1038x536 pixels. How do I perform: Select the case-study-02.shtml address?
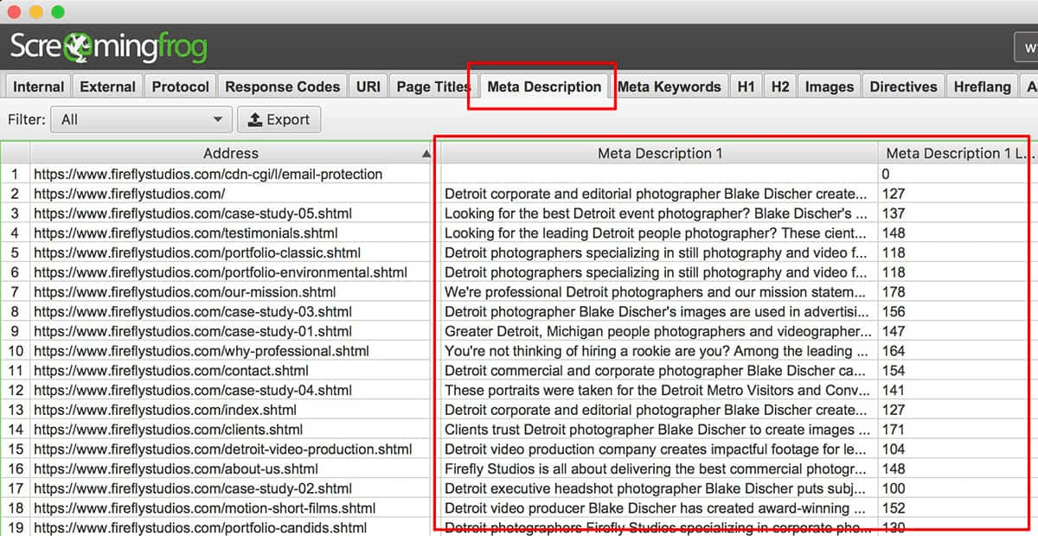click(x=193, y=488)
